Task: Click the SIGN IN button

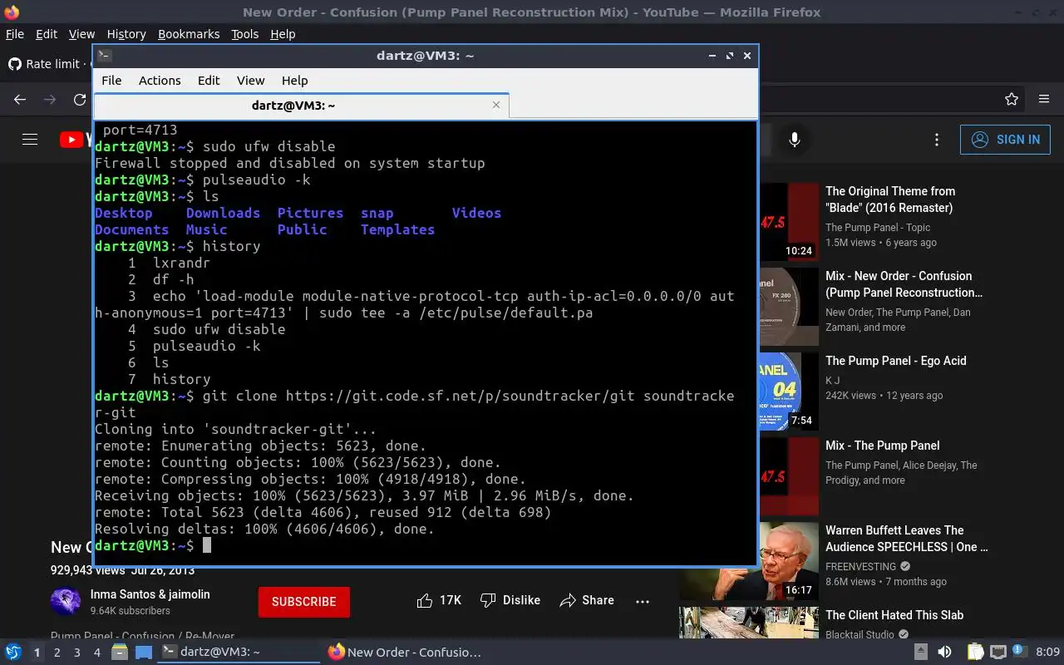Action: pyautogui.click(x=1005, y=140)
